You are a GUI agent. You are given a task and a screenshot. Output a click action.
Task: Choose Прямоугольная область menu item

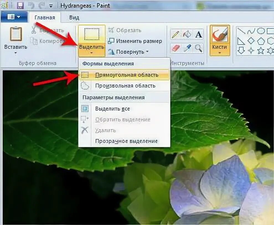click(124, 75)
